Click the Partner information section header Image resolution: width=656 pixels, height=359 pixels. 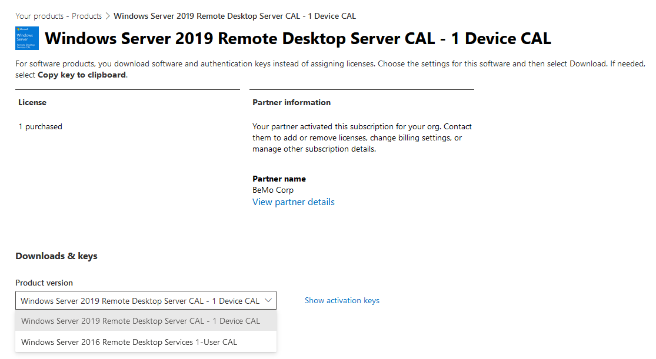pyautogui.click(x=291, y=102)
